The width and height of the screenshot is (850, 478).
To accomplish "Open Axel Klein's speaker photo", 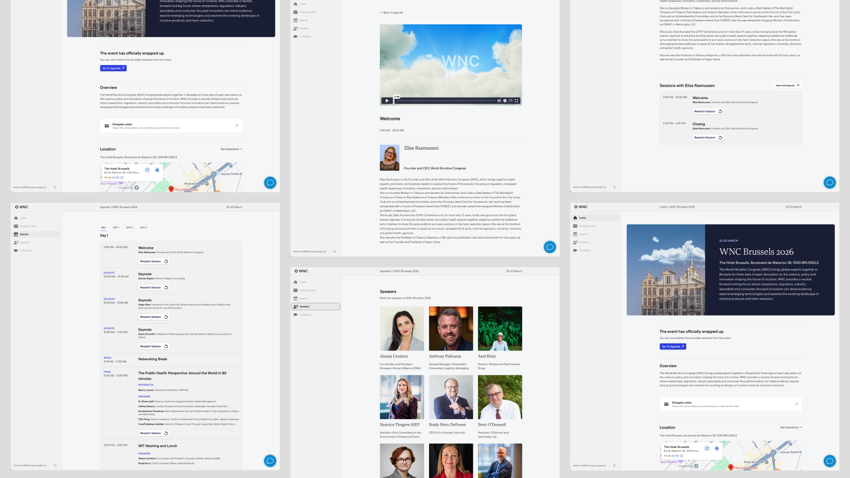I will point(500,328).
